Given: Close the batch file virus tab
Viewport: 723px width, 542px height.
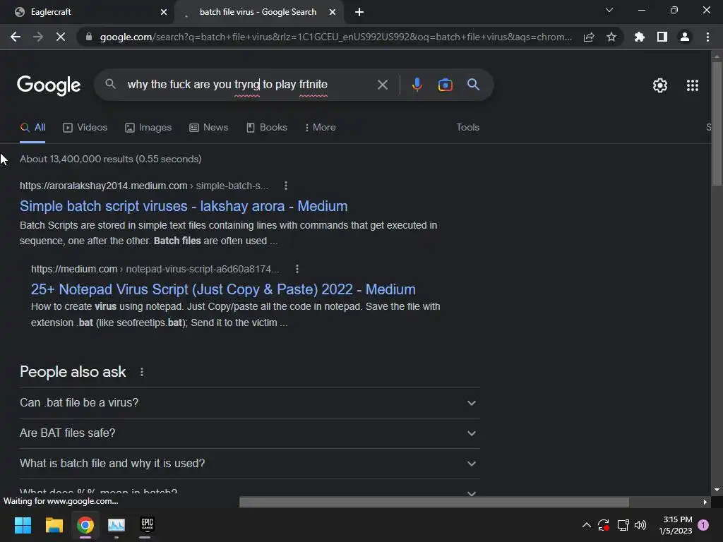Looking at the screenshot, I should tap(333, 12).
